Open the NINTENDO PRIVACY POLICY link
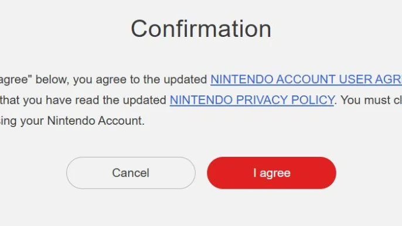 pyautogui.click(x=252, y=100)
